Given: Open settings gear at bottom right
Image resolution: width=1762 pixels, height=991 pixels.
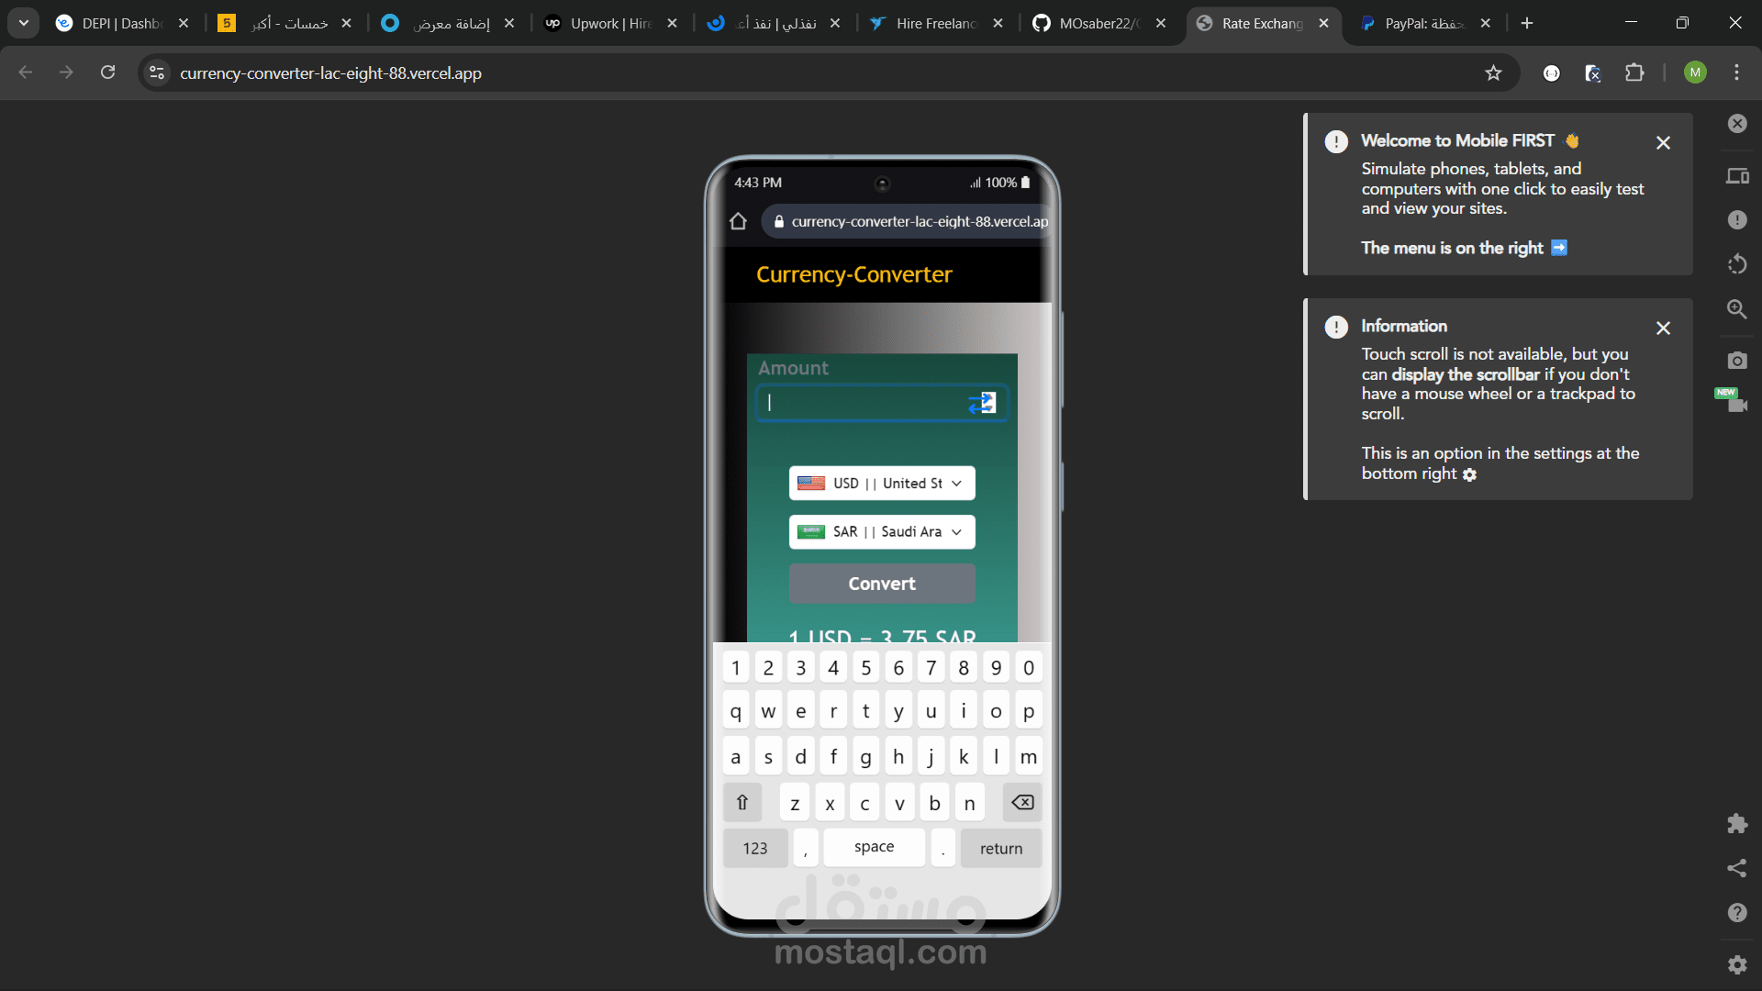Looking at the screenshot, I should pos(1736,964).
